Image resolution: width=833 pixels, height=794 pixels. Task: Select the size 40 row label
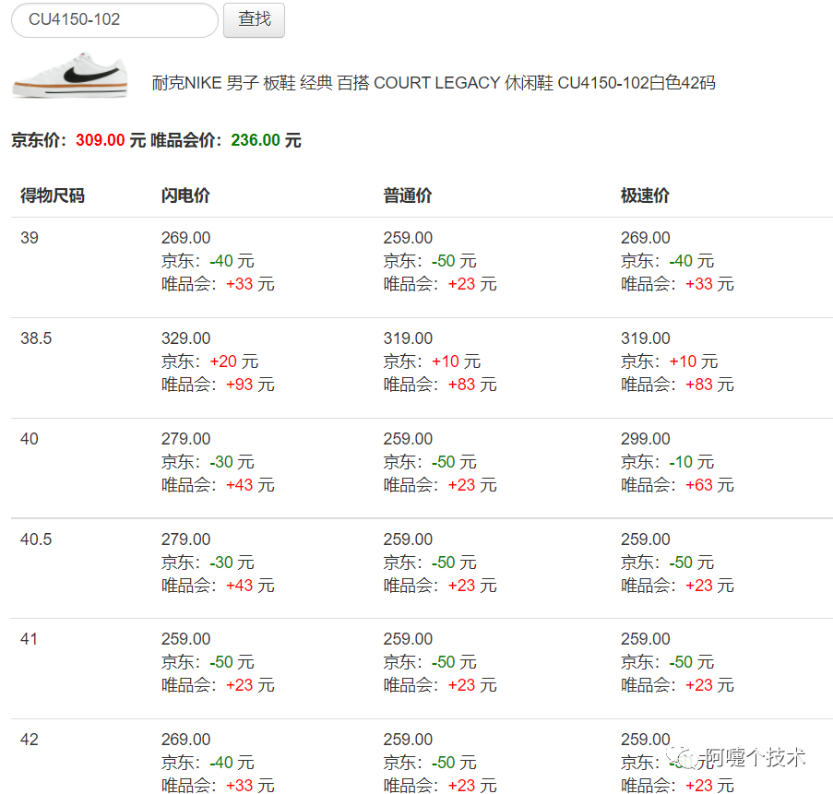coord(30,439)
